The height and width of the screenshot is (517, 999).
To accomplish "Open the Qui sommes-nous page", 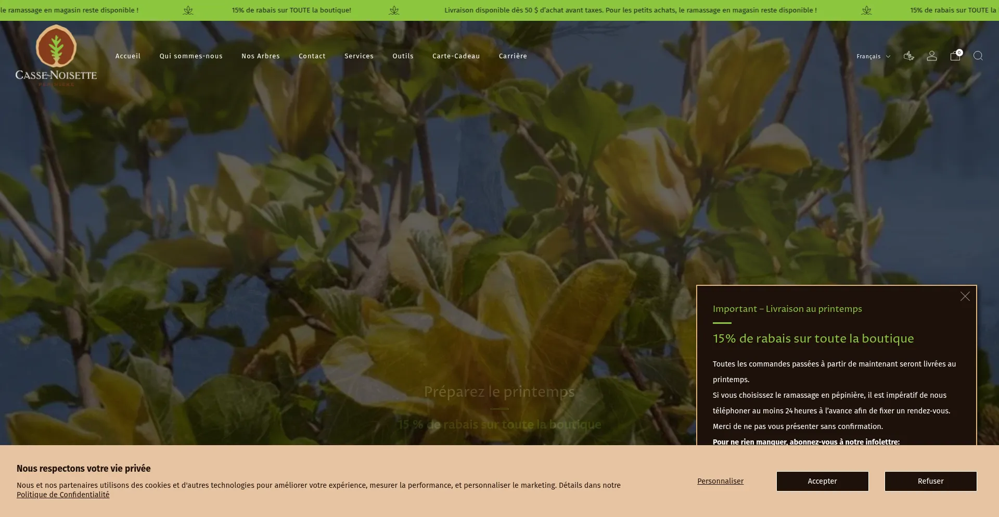I will (191, 56).
